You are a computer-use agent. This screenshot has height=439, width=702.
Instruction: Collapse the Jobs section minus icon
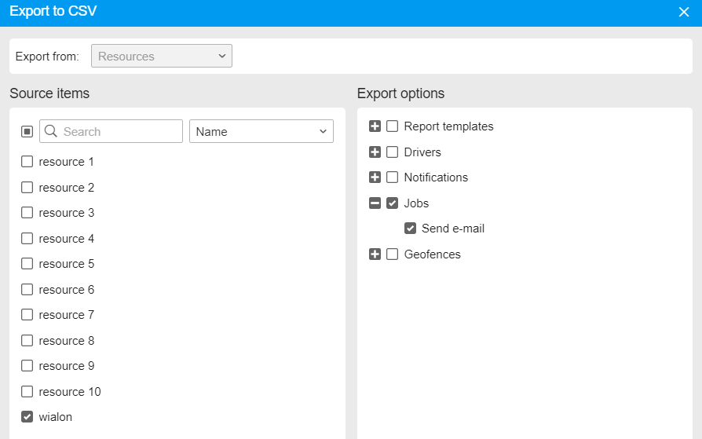tap(375, 203)
